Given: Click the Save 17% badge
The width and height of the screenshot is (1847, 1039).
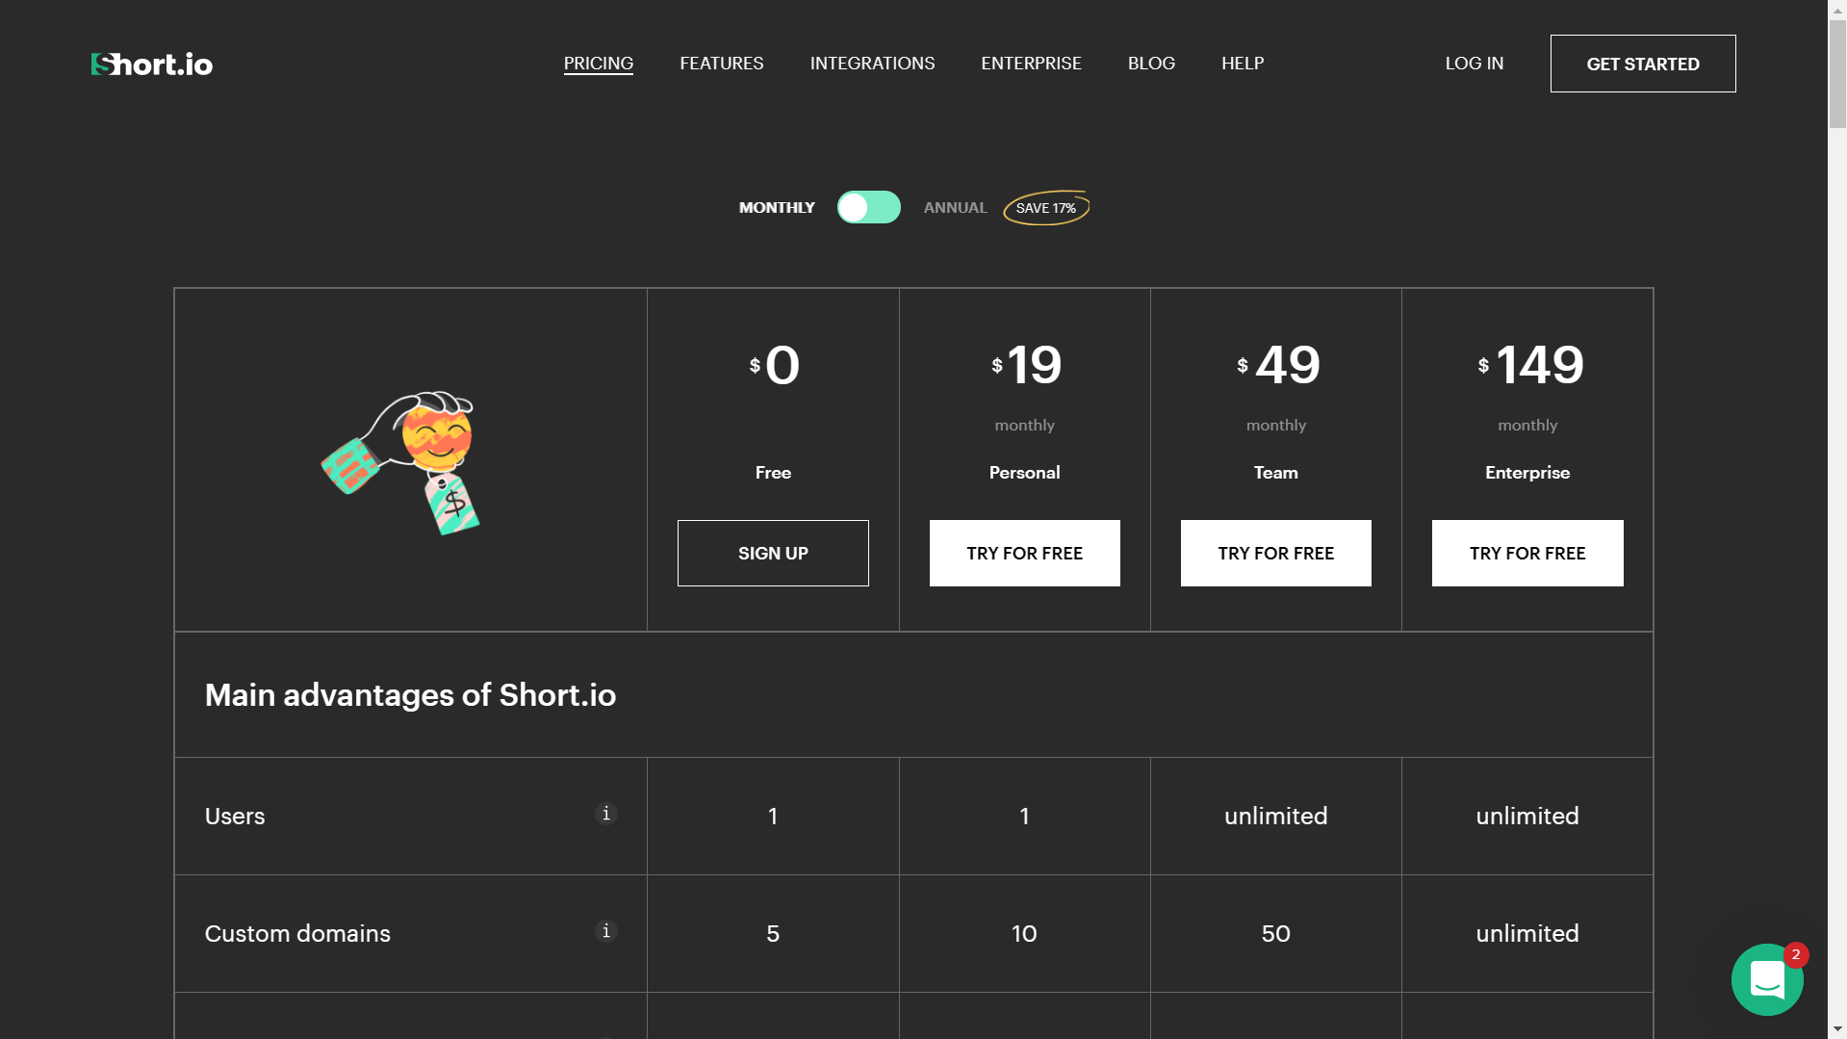Looking at the screenshot, I should (x=1046, y=208).
